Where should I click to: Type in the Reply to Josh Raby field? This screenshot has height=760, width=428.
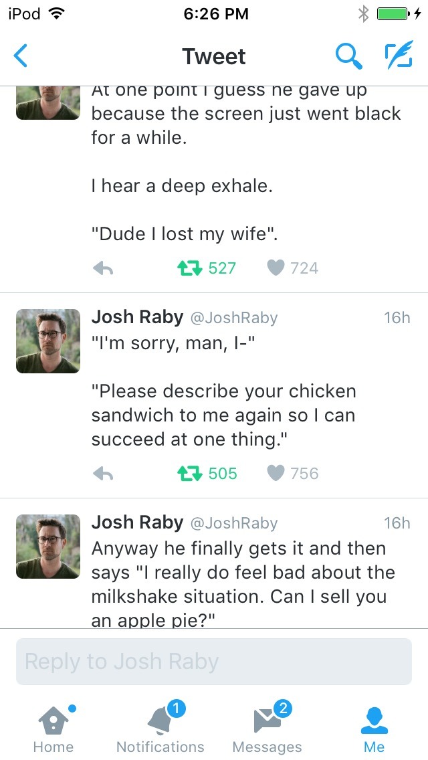pyautogui.click(x=214, y=662)
